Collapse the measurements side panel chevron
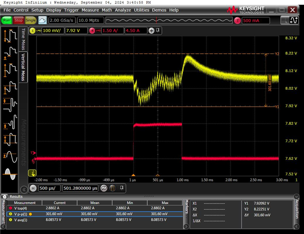The height and width of the screenshot is (234, 304). tap(24, 189)
